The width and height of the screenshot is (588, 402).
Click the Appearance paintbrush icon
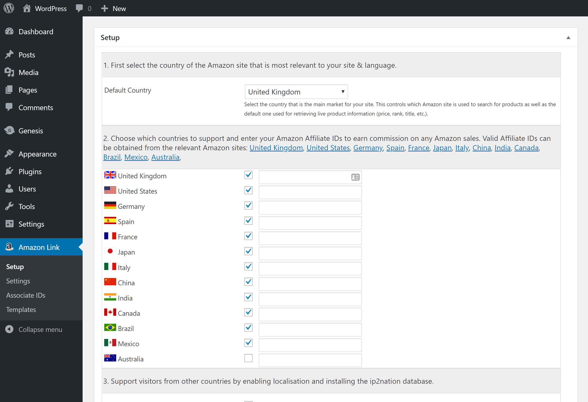pyautogui.click(x=9, y=154)
